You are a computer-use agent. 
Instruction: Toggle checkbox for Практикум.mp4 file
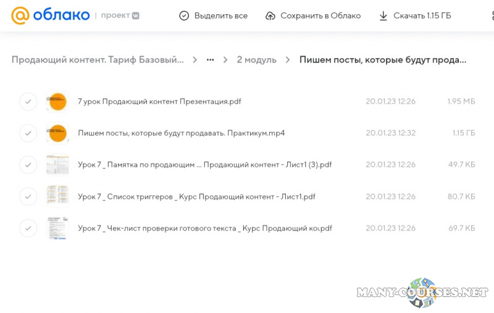(x=28, y=133)
